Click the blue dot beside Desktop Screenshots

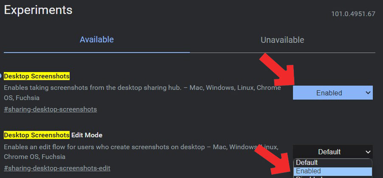[x=1, y=76]
